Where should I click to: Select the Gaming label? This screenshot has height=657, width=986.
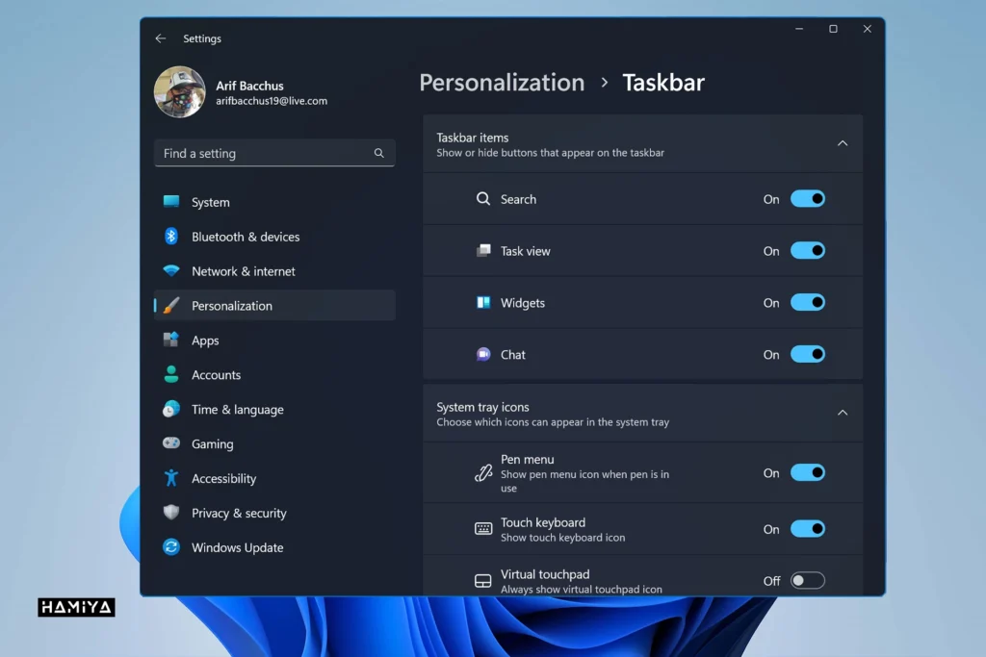pyautogui.click(x=213, y=444)
